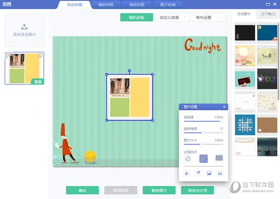Select the checked rounded border style
The image size is (280, 199).
(204, 158)
